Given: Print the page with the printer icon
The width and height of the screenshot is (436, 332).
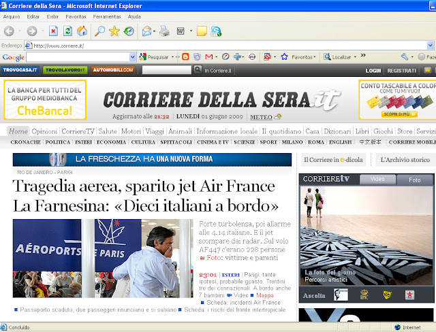Looking at the screenshot, I should pos(164,31).
